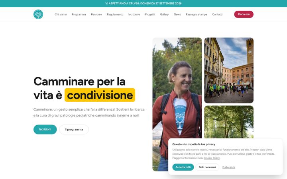Open cookie Preferenze link
Image resolution: width=287 pixels, height=179 pixels.
pos(229,167)
